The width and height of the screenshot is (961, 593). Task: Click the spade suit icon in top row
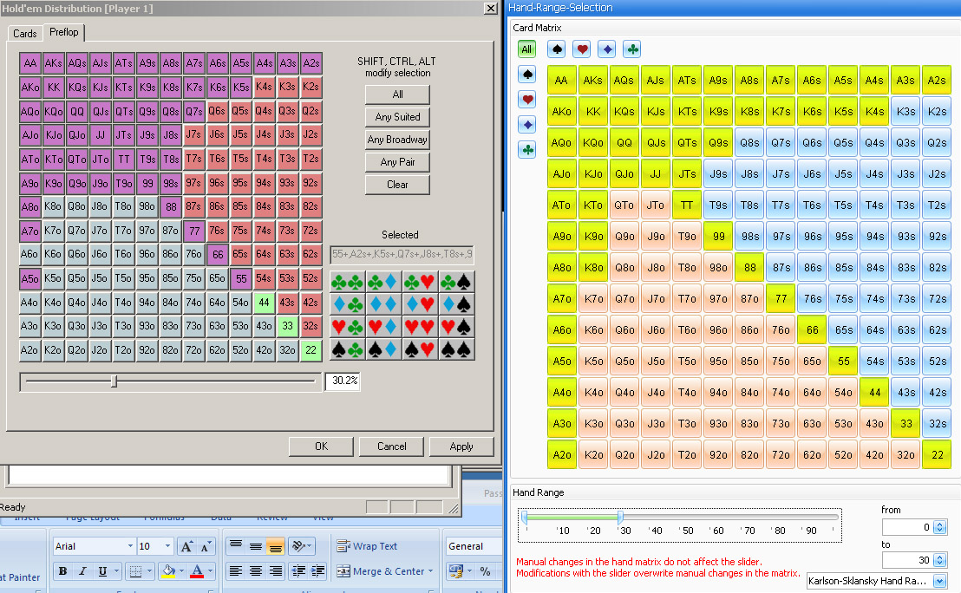[558, 49]
